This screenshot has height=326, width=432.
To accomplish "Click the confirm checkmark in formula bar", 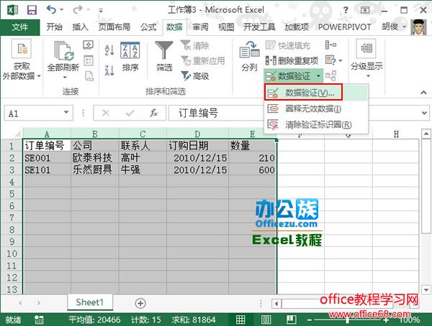I will coord(130,113).
